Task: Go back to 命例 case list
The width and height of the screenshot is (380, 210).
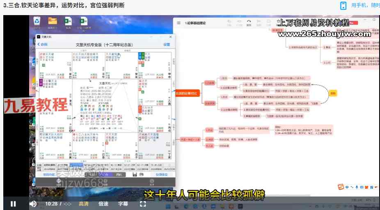Action: click(42, 44)
